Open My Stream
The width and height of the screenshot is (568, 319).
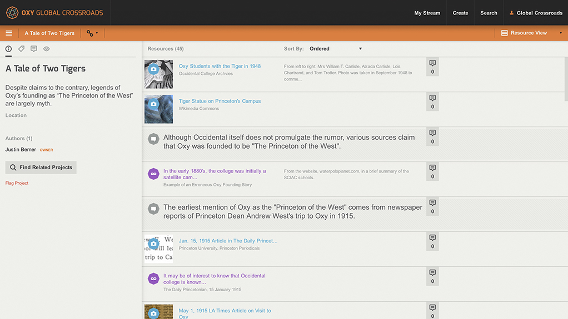(427, 13)
